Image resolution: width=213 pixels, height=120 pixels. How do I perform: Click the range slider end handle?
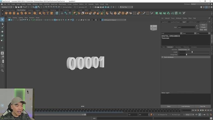85,115
